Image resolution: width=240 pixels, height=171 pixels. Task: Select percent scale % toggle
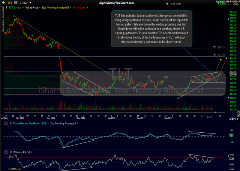coord(235,119)
